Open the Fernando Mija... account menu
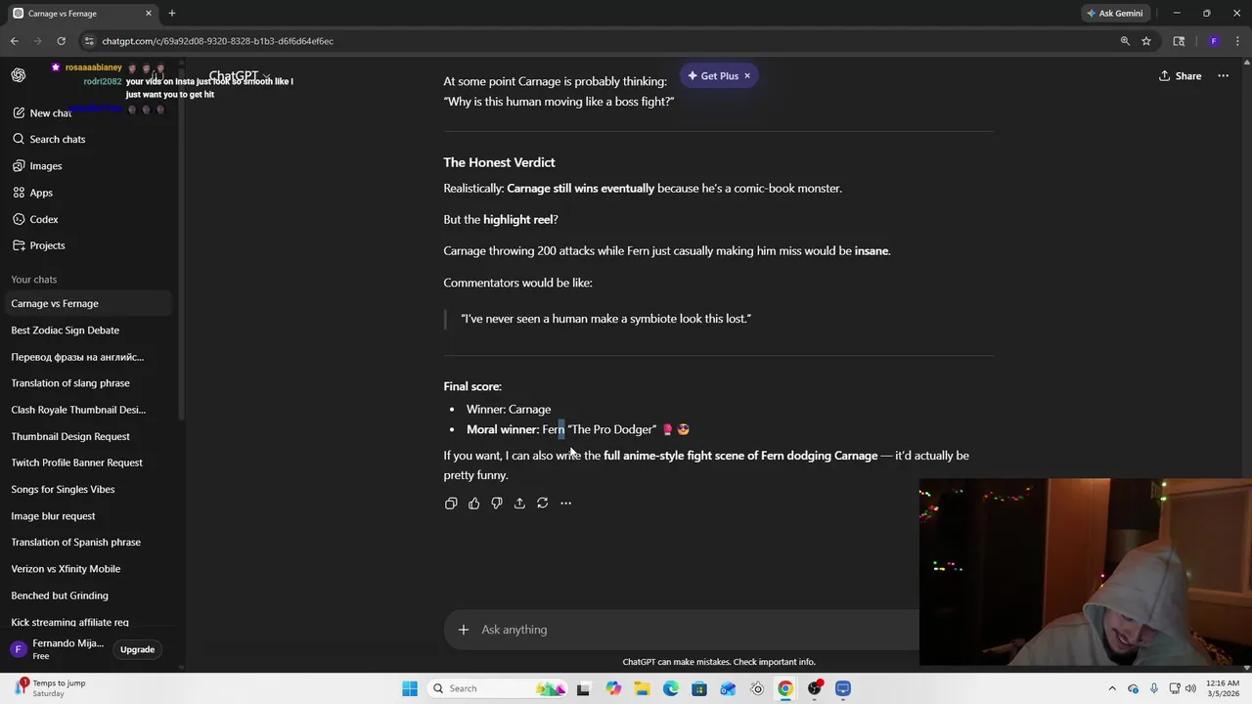This screenshot has width=1252, height=704. [59, 649]
